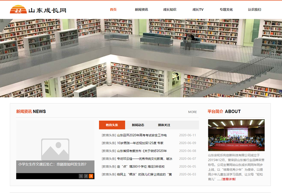Select slide 1 in the news carousel
The width and height of the screenshot is (282, 193).
[81, 176]
